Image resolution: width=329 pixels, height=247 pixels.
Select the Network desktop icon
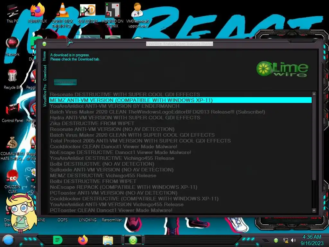point(13,47)
